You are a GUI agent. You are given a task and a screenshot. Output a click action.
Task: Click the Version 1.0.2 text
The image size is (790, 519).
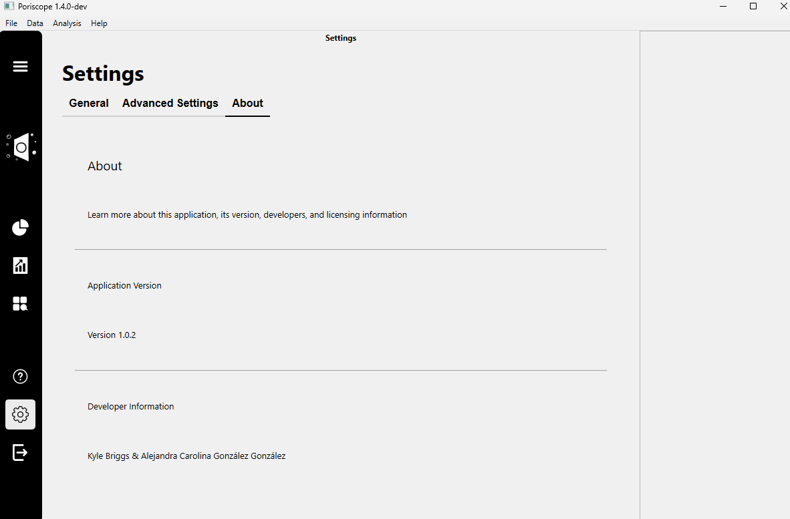pyautogui.click(x=112, y=335)
